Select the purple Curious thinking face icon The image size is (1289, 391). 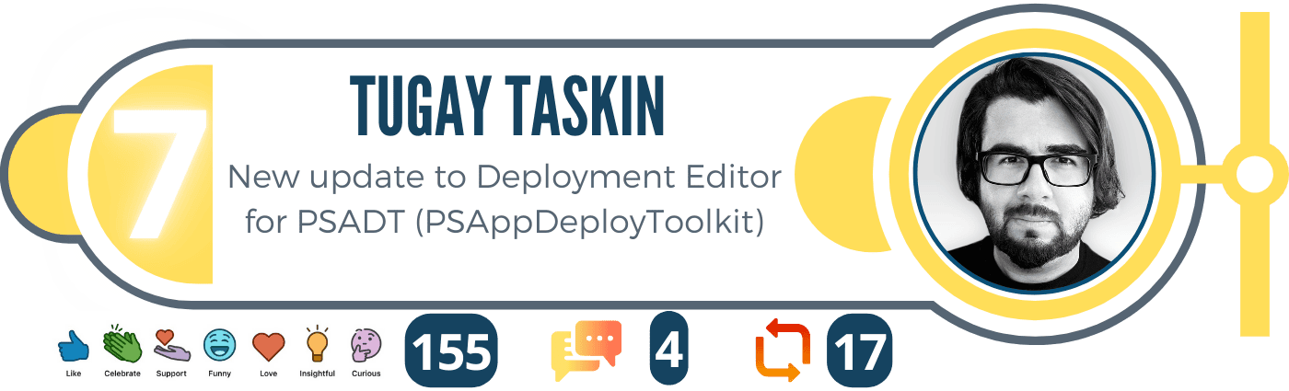[366, 346]
